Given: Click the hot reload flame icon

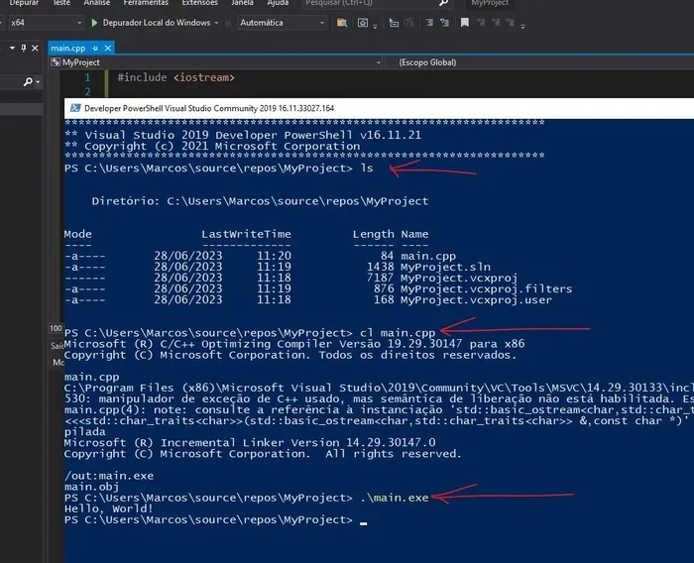Looking at the screenshot, I should tap(228, 23).
